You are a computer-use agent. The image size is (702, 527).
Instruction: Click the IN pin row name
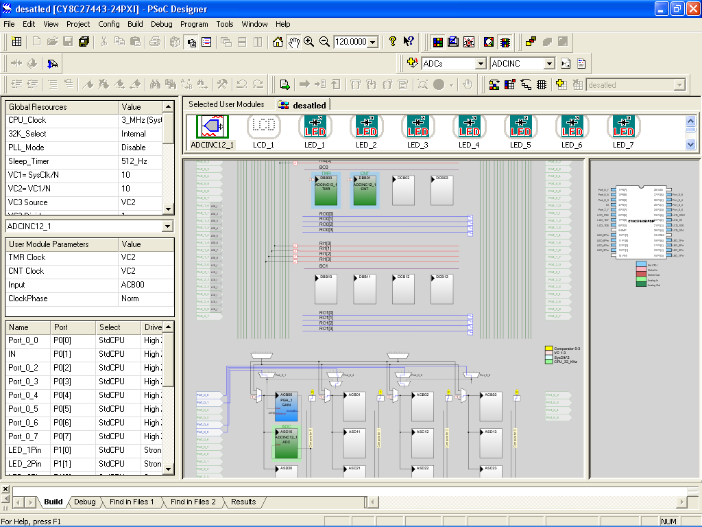pyautogui.click(x=27, y=354)
